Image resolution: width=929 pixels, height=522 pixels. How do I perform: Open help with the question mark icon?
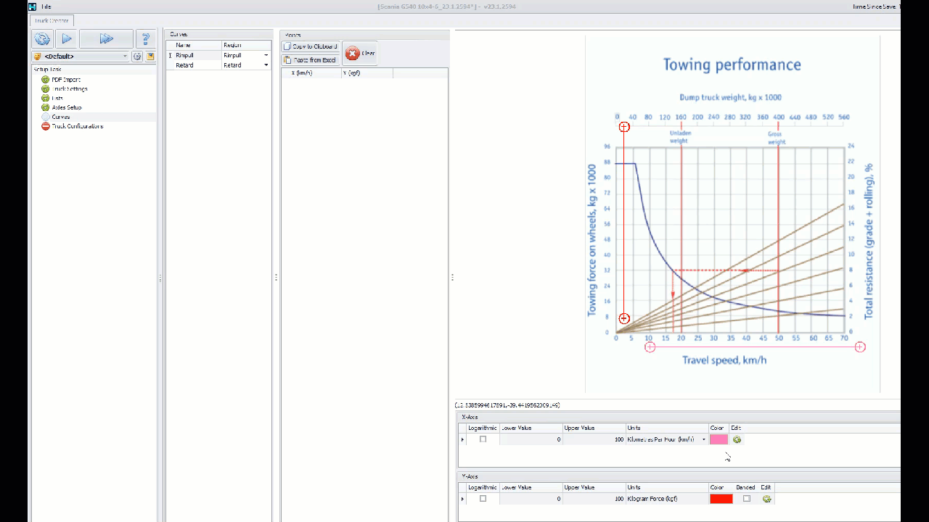146,39
